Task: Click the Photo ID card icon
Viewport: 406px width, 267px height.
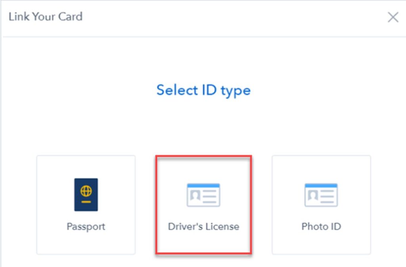Action: (321, 195)
